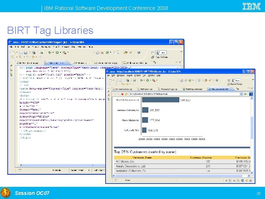This screenshot has height=199, width=265.
Task: Open the Run dropdown arrow in the back window toolbar
Action: pos(60,53)
